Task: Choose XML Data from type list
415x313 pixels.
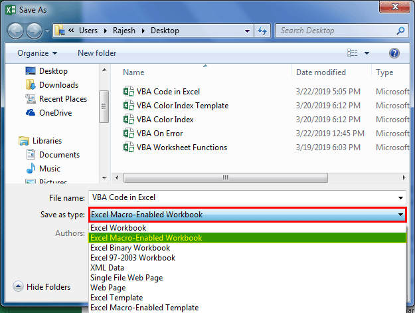Action: click(247, 268)
